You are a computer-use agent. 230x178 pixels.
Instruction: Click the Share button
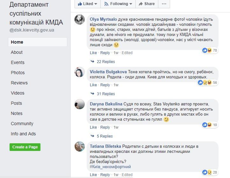point(146,4)
